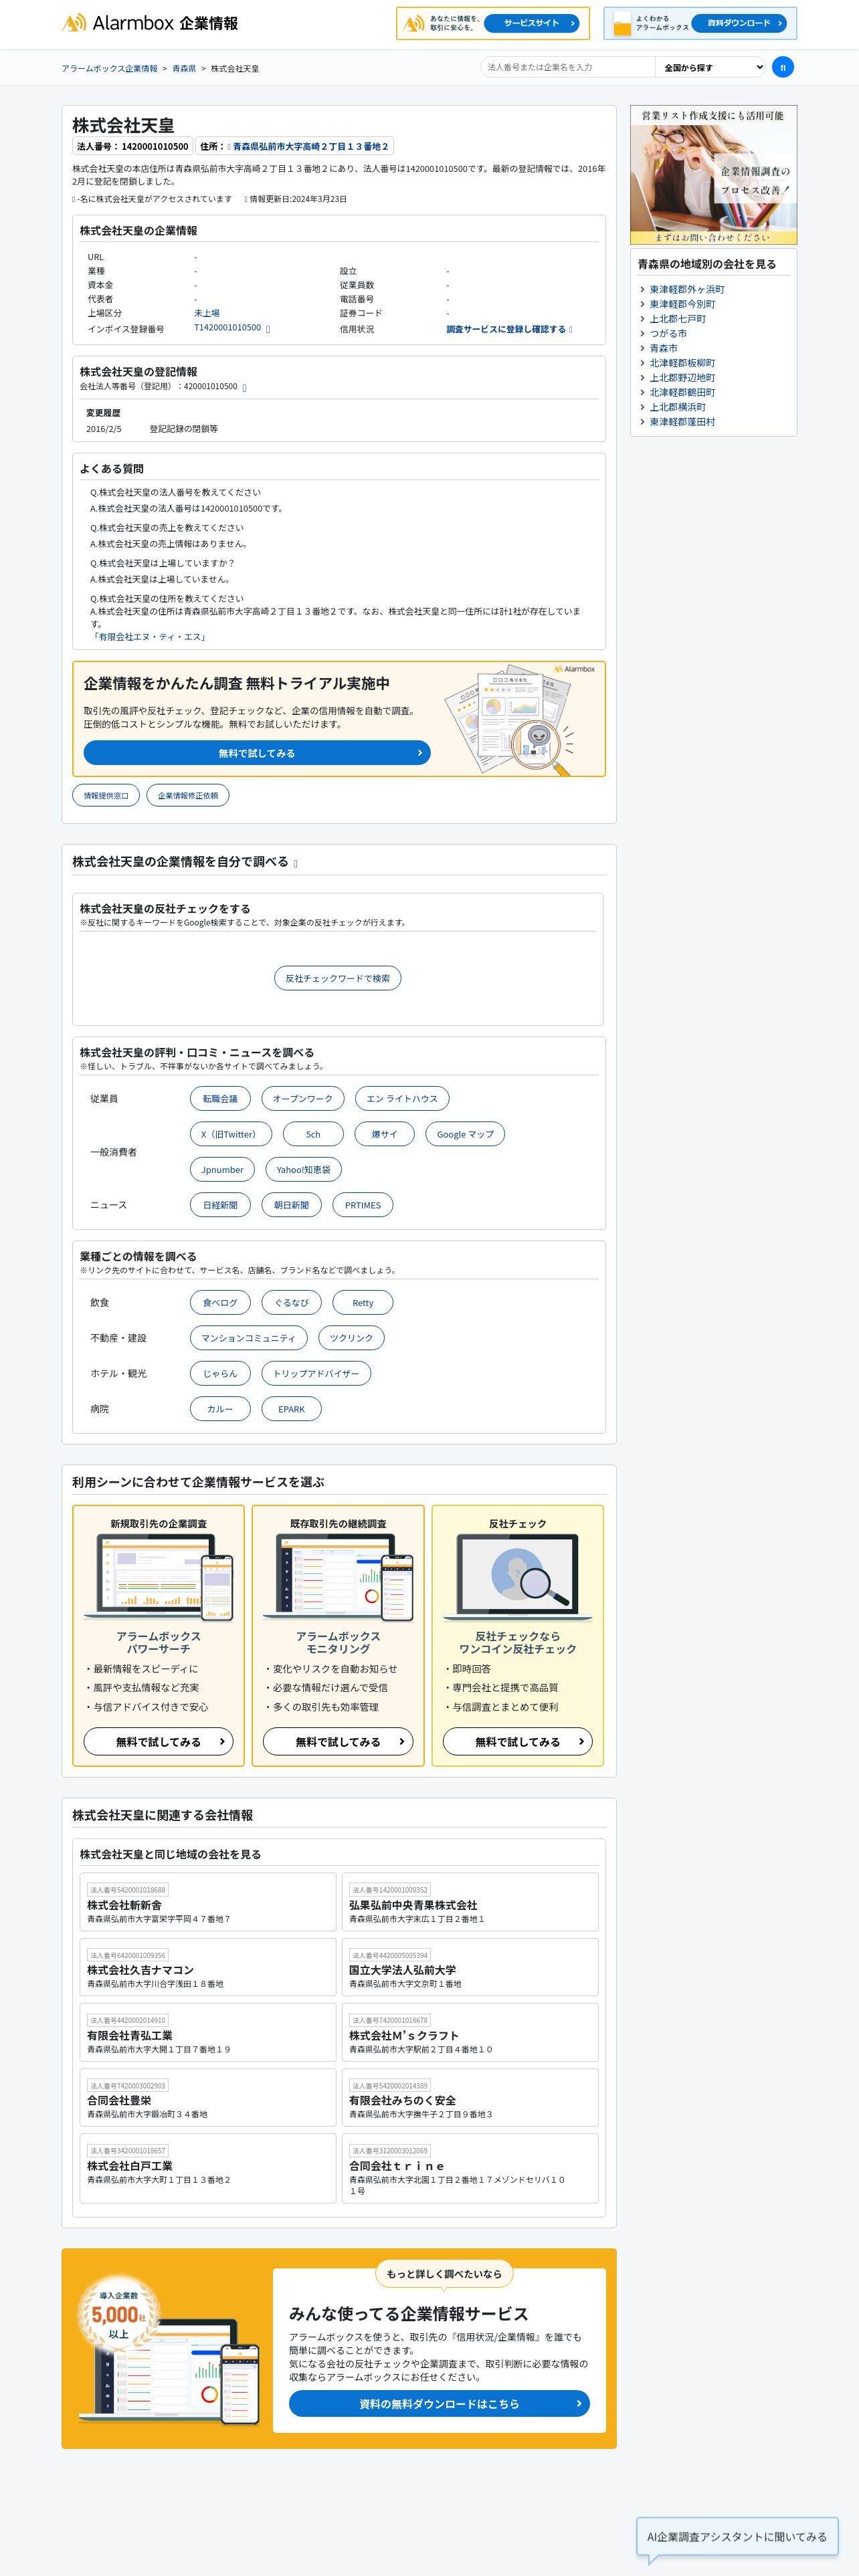Click the 新規取引先の企業調査 product image
The height and width of the screenshot is (2576, 859).
coord(159,1577)
